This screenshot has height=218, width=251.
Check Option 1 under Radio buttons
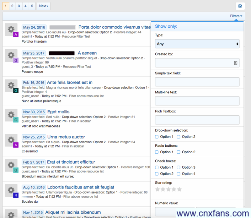(x=157, y=152)
